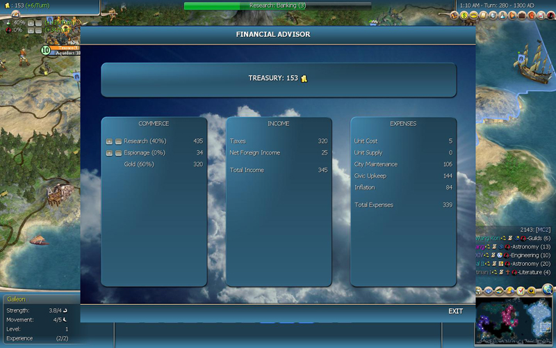The height and width of the screenshot is (348, 556).
Task: Toggle the grid overlay icon above minimap
Action: point(489,291)
